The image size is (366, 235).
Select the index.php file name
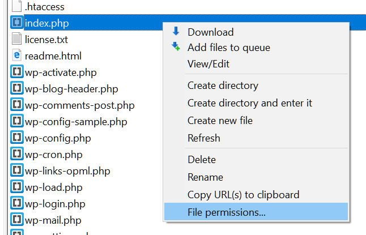(x=46, y=23)
